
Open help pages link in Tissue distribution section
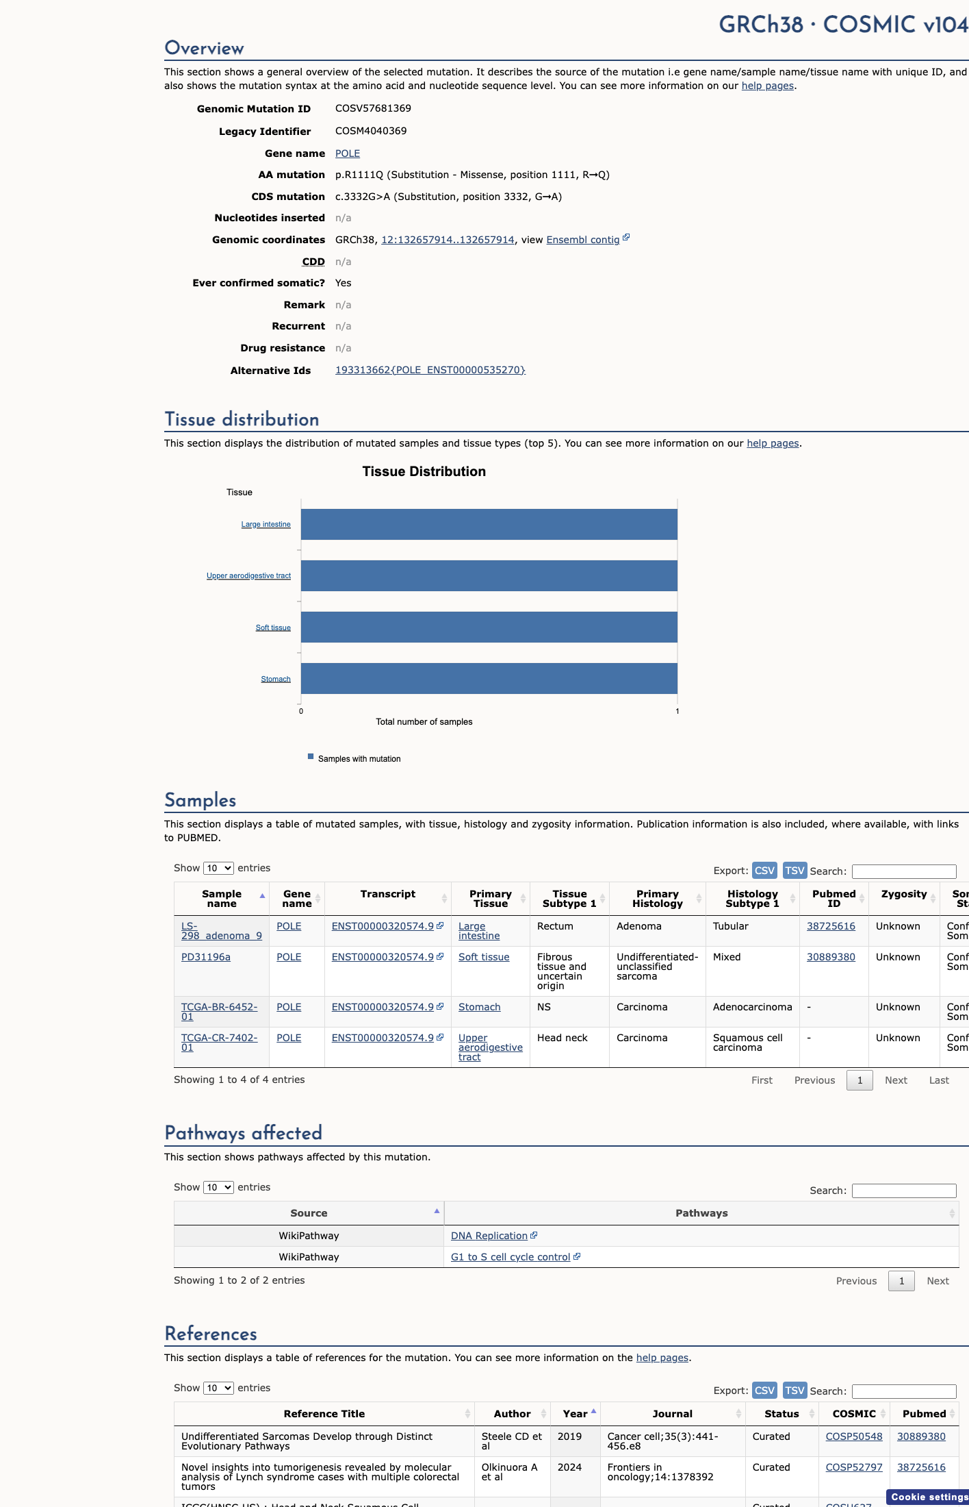[x=773, y=443]
